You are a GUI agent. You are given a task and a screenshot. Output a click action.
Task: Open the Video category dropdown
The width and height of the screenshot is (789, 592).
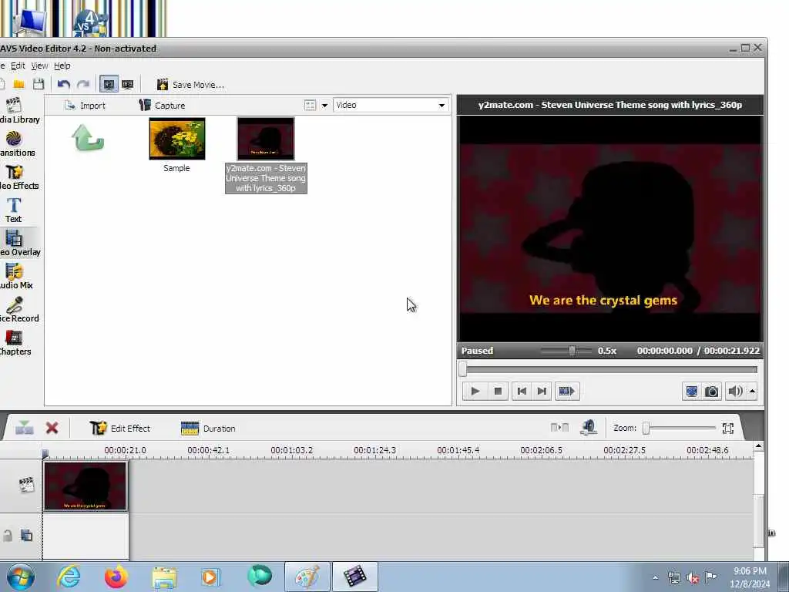point(391,105)
